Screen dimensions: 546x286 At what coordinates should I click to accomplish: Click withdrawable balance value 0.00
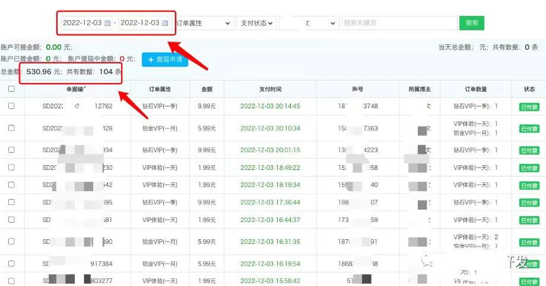53,47
